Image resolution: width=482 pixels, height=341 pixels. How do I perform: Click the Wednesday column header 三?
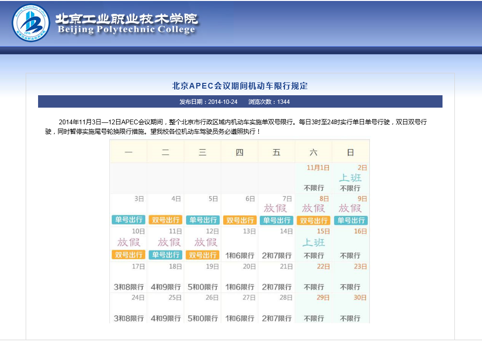203,152
